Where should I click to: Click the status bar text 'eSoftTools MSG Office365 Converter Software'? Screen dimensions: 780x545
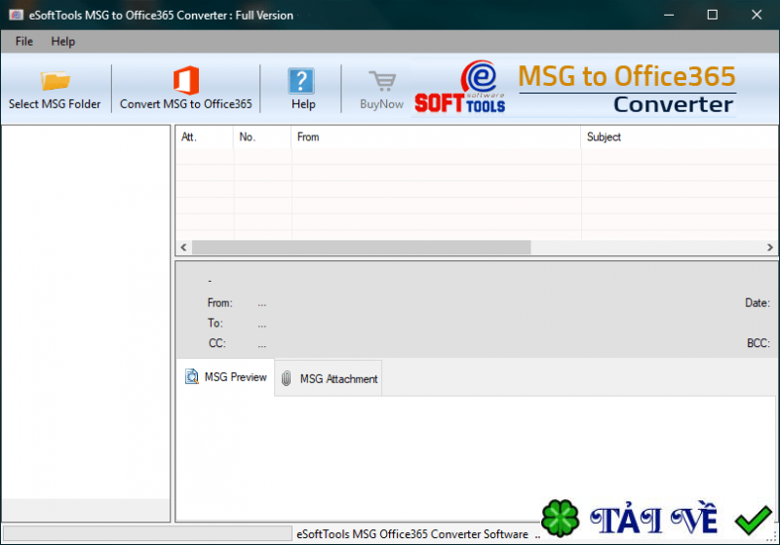412,534
